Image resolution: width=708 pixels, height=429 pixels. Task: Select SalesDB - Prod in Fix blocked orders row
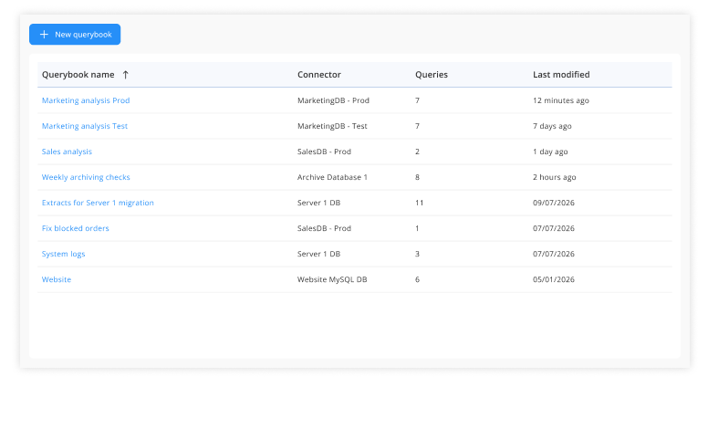click(x=324, y=228)
